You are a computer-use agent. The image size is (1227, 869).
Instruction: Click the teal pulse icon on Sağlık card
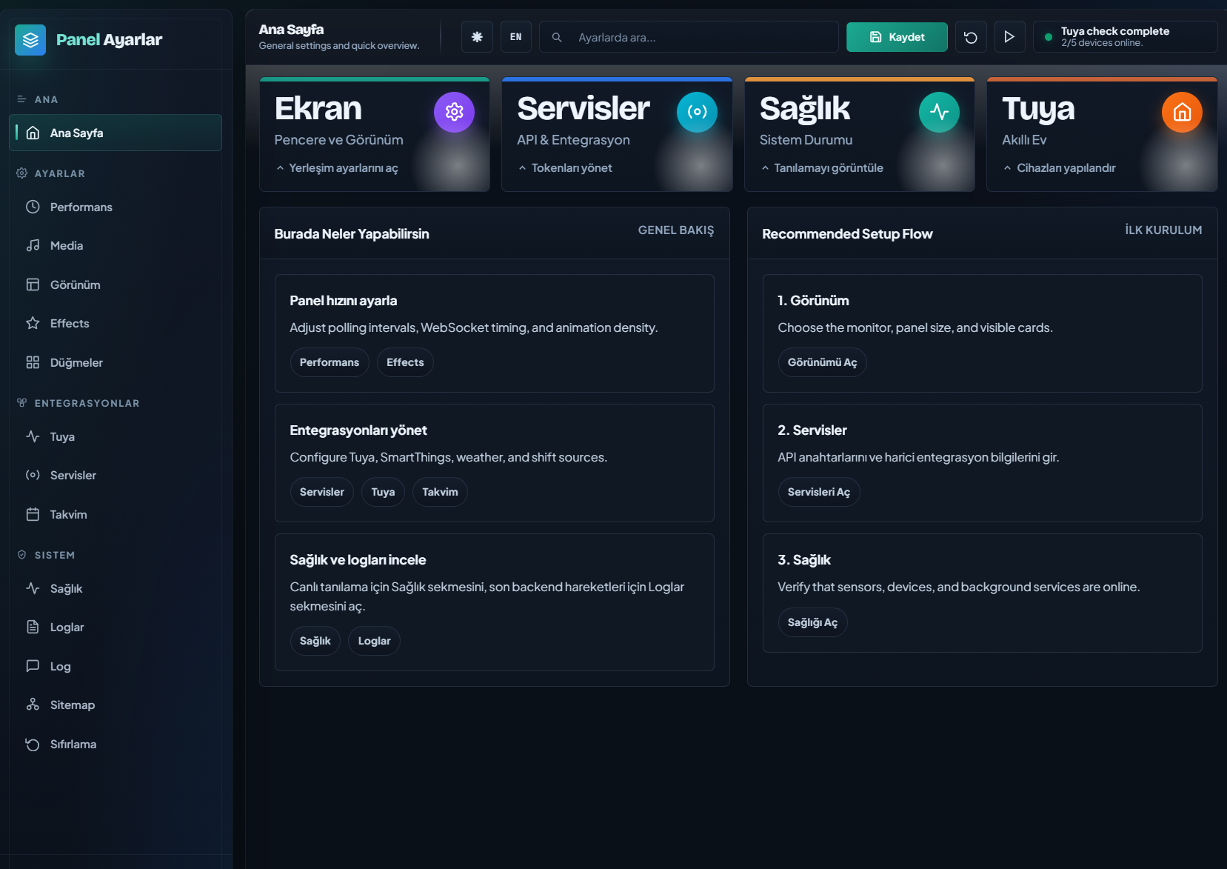pyautogui.click(x=939, y=112)
